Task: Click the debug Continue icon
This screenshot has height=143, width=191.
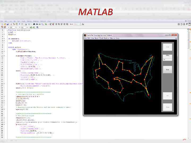Action: tap(64, 24)
